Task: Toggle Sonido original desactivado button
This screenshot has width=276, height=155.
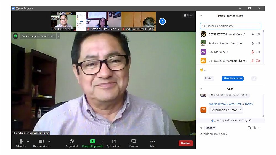Action: tap(38, 36)
